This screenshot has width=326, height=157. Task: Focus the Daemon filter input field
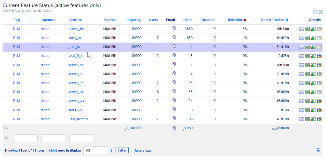(53, 138)
